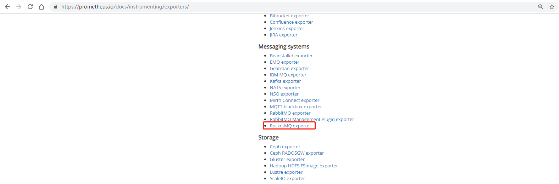Image resolution: width=559 pixels, height=184 pixels.
Task: Open the Gluster exporter link
Action: (287, 160)
